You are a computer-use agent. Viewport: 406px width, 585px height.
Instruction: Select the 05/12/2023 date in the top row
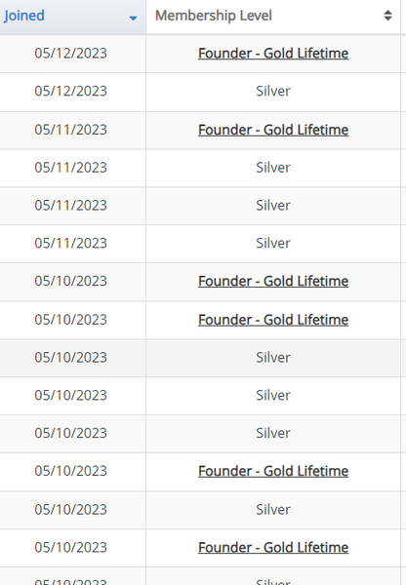pyautogui.click(x=70, y=53)
